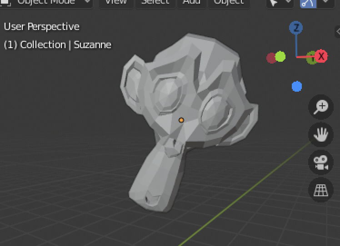340x246 pixels.
Task: Click the 'User Perspective' overlay text
Action: pyautogui.click(x=42, y=27)
